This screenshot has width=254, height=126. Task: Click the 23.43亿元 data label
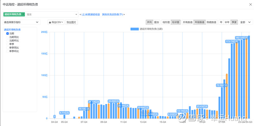(x=202, y=106)
